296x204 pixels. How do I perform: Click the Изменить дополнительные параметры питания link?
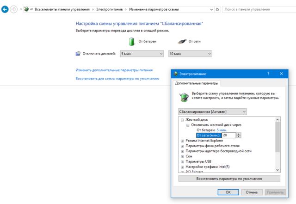pyautogui.click(x=114, y=70)
